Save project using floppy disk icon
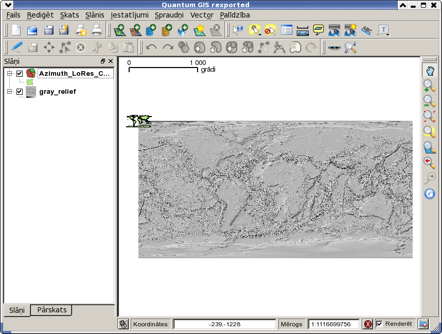Viewport: 442px width, 334px height. point(48,30)
